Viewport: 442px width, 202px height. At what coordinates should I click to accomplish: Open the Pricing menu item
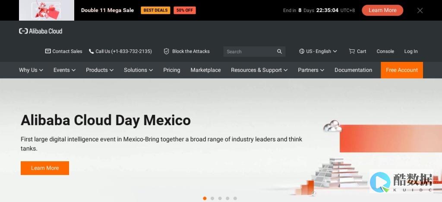[x=172, y=70]
